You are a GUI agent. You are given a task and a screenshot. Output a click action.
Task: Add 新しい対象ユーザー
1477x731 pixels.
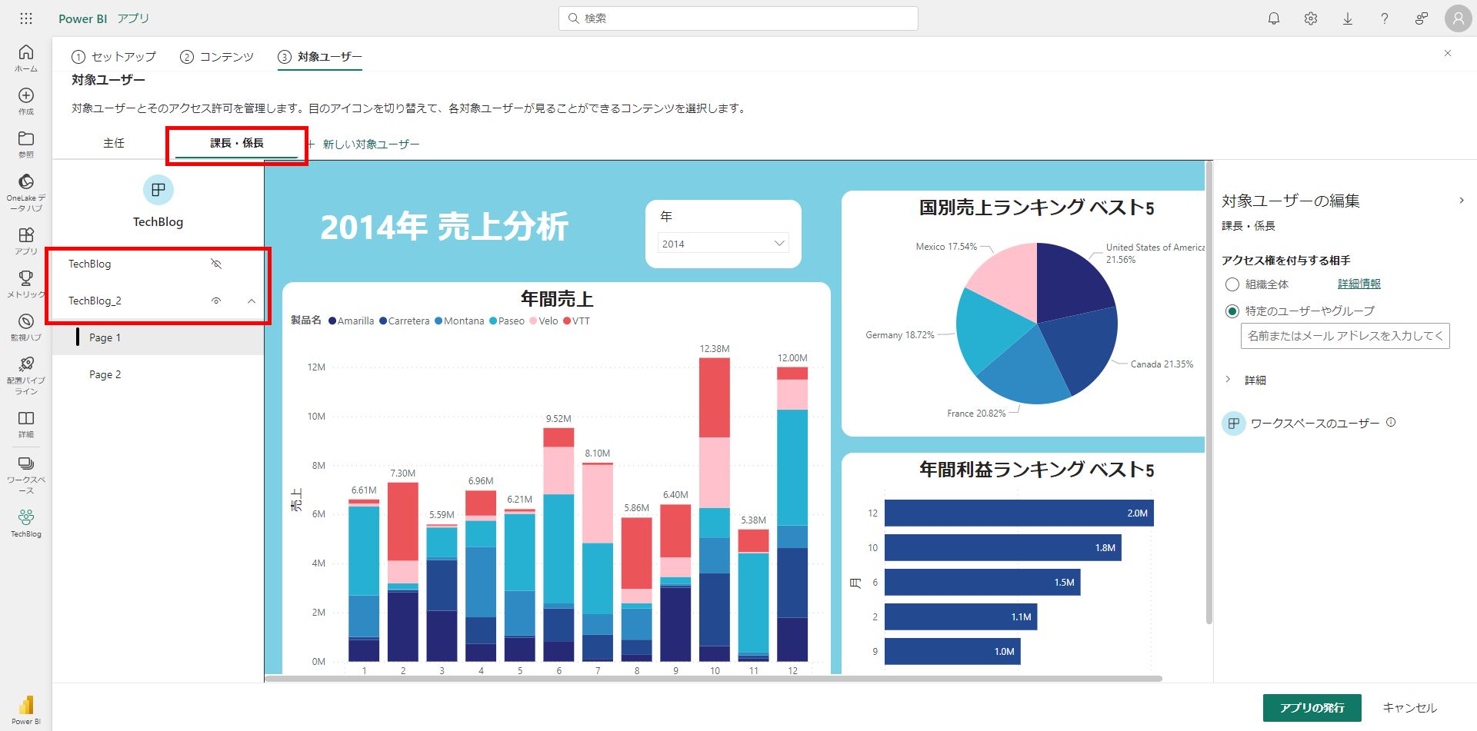tap(364, 145)
